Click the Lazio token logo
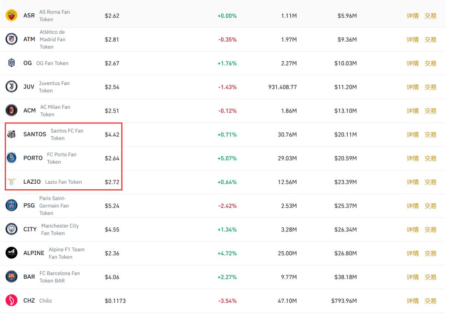This screenshot has height=314, width=454. [x=11, y=182]
